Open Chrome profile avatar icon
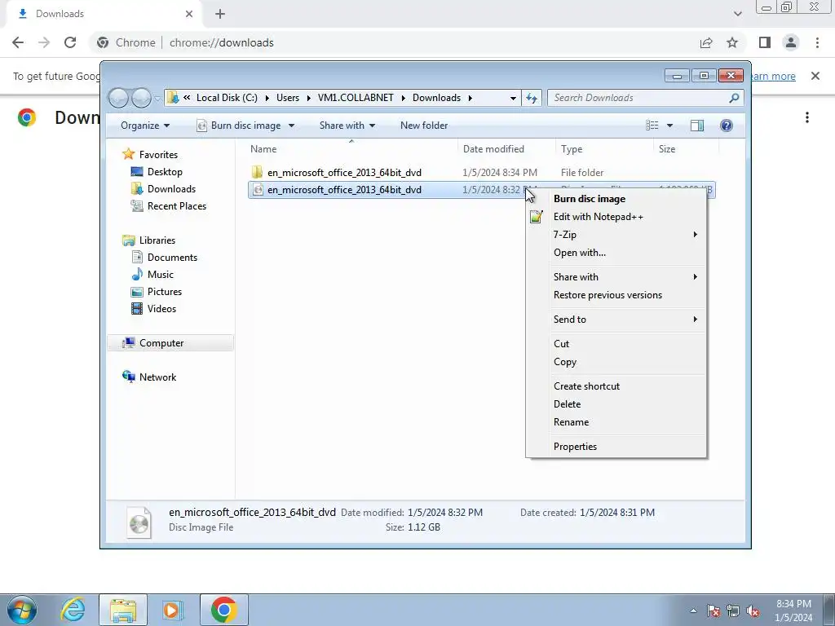 tap(791, 42)
